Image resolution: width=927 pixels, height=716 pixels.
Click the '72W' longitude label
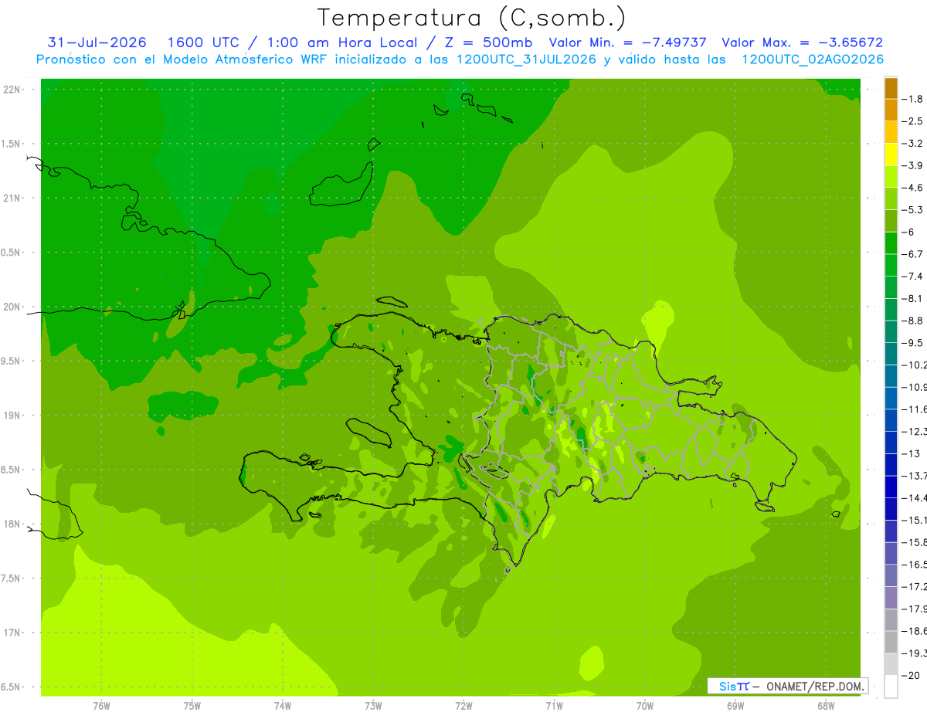[463, 705]
